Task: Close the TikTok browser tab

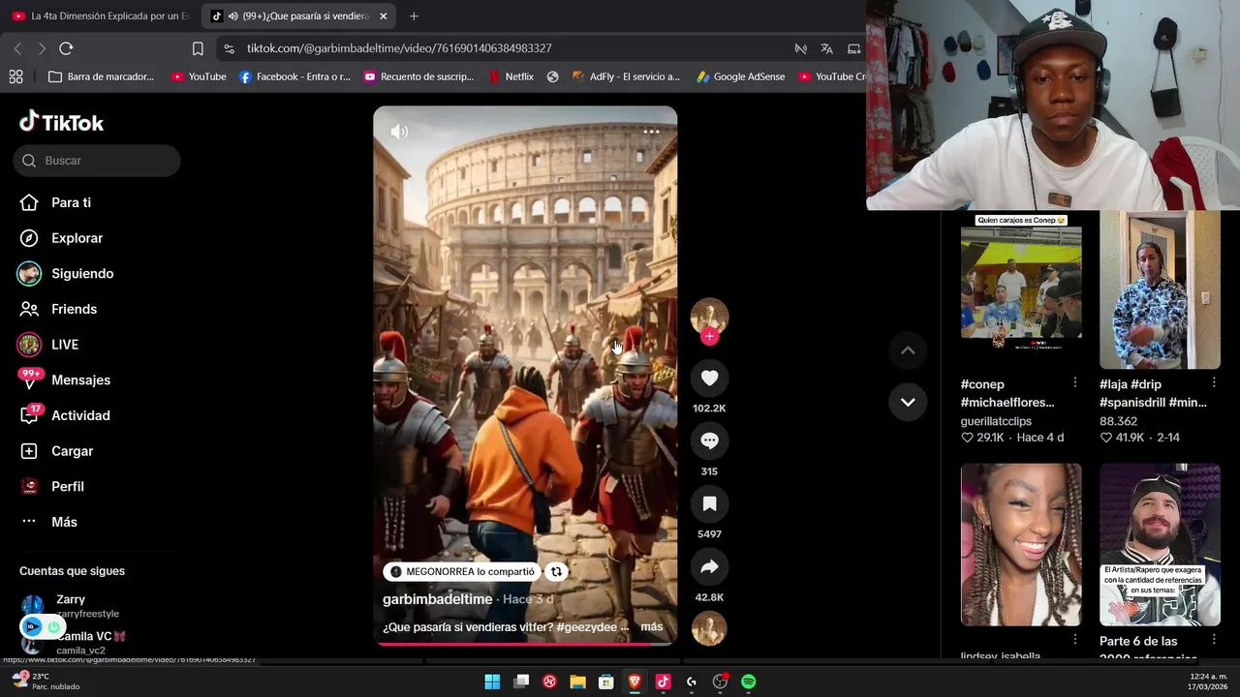Action: click(383, 16)
